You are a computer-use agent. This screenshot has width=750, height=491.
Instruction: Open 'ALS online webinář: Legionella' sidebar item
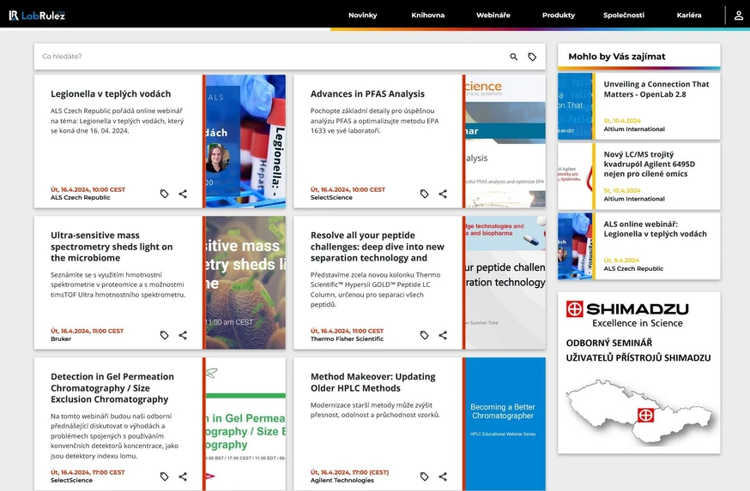[x=655, y=230]
